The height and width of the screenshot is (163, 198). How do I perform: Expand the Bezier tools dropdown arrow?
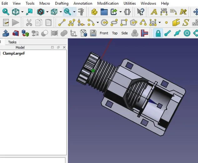(160, 22)
